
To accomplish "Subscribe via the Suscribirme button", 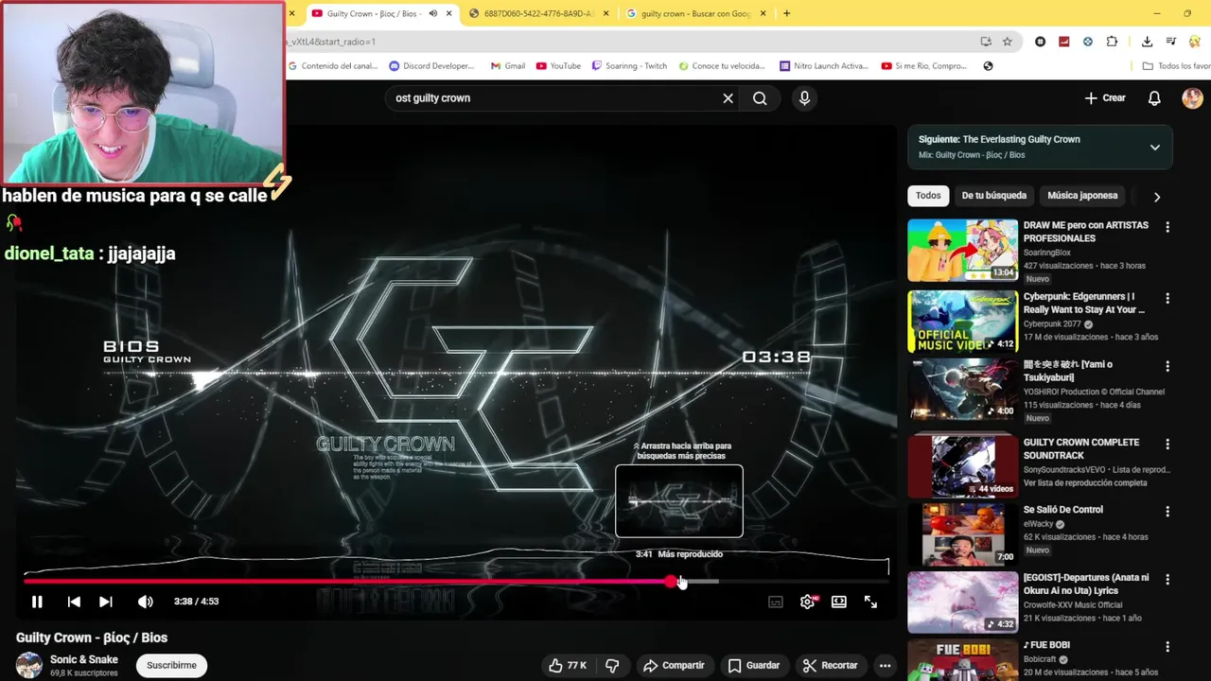I will 171,665.
